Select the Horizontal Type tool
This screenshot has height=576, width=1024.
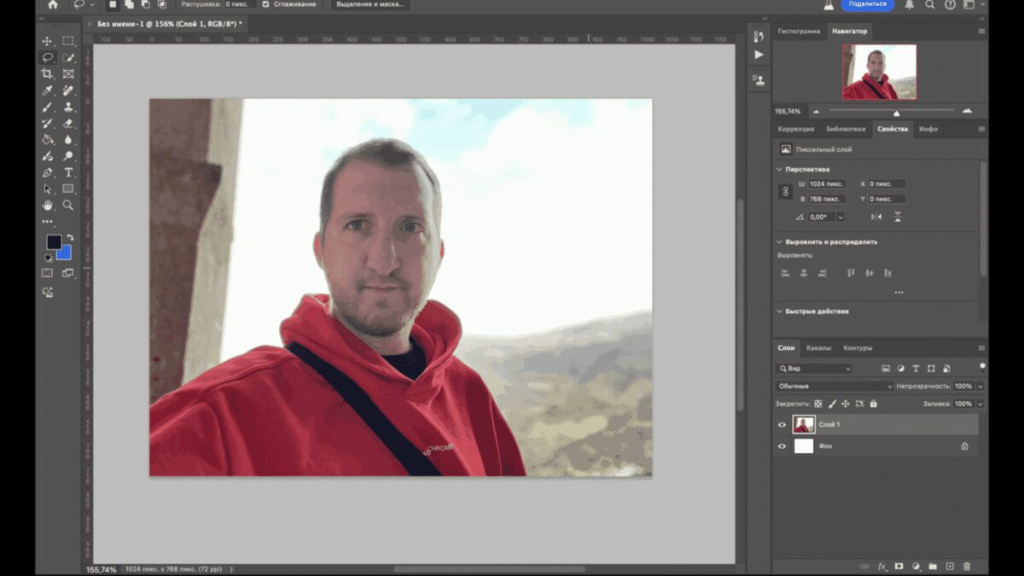(68, 172)
